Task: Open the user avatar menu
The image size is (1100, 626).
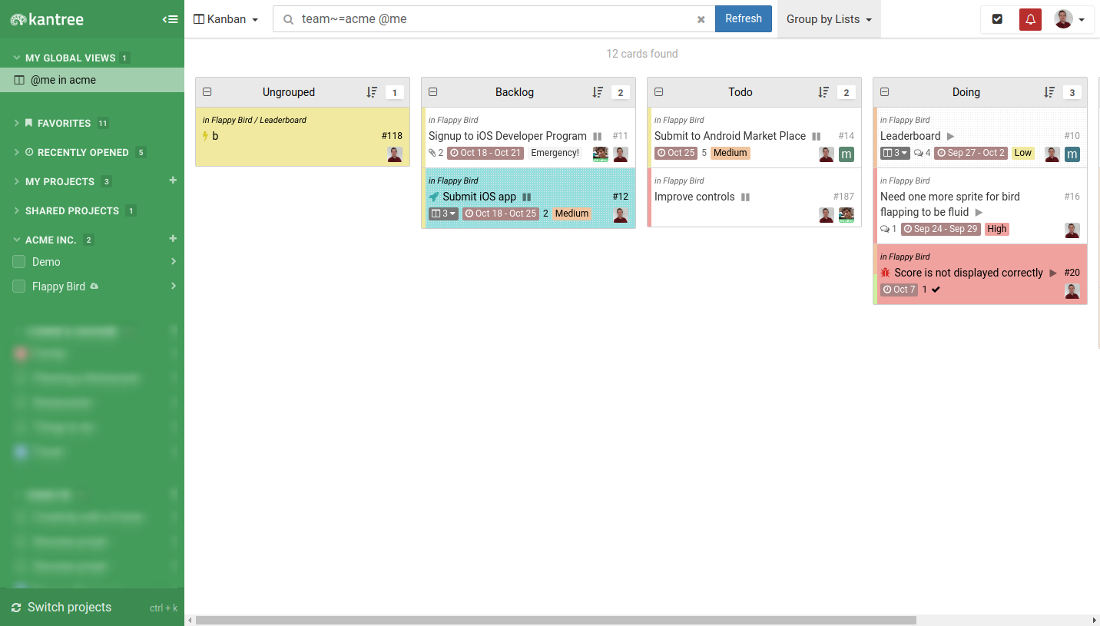Action: (x=1070, y=19)
